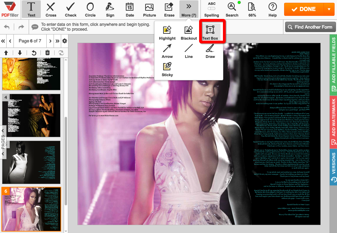Screen dimensions: 337x233
Task: Open the More (7) tools menu
Action: [x=189, y=9]
